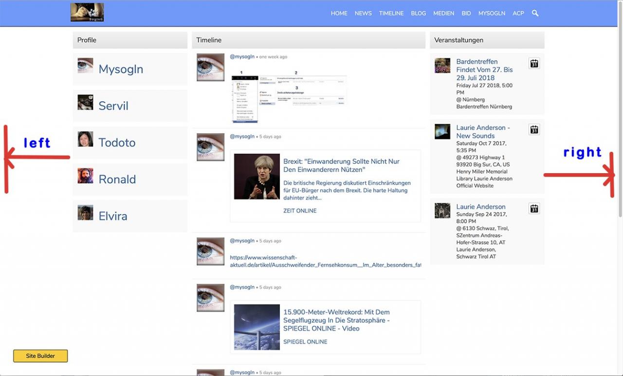Image resolution: width=623 pixels, height=376 pixels.
Task: Open calendar icon for Bardentreffen event
Action: pos(534,63)
